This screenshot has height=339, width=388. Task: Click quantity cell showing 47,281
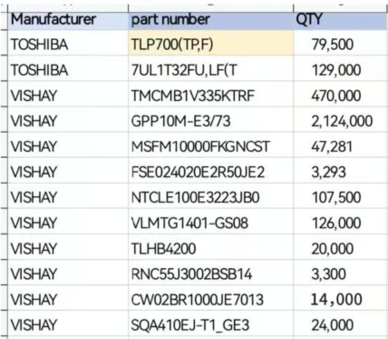(x=341, y=145)
